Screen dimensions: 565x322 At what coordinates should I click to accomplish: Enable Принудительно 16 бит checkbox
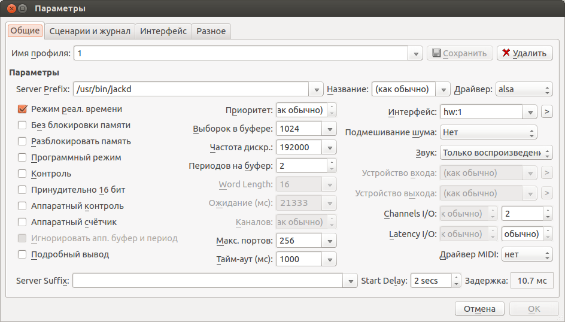[x=22, y=190]
